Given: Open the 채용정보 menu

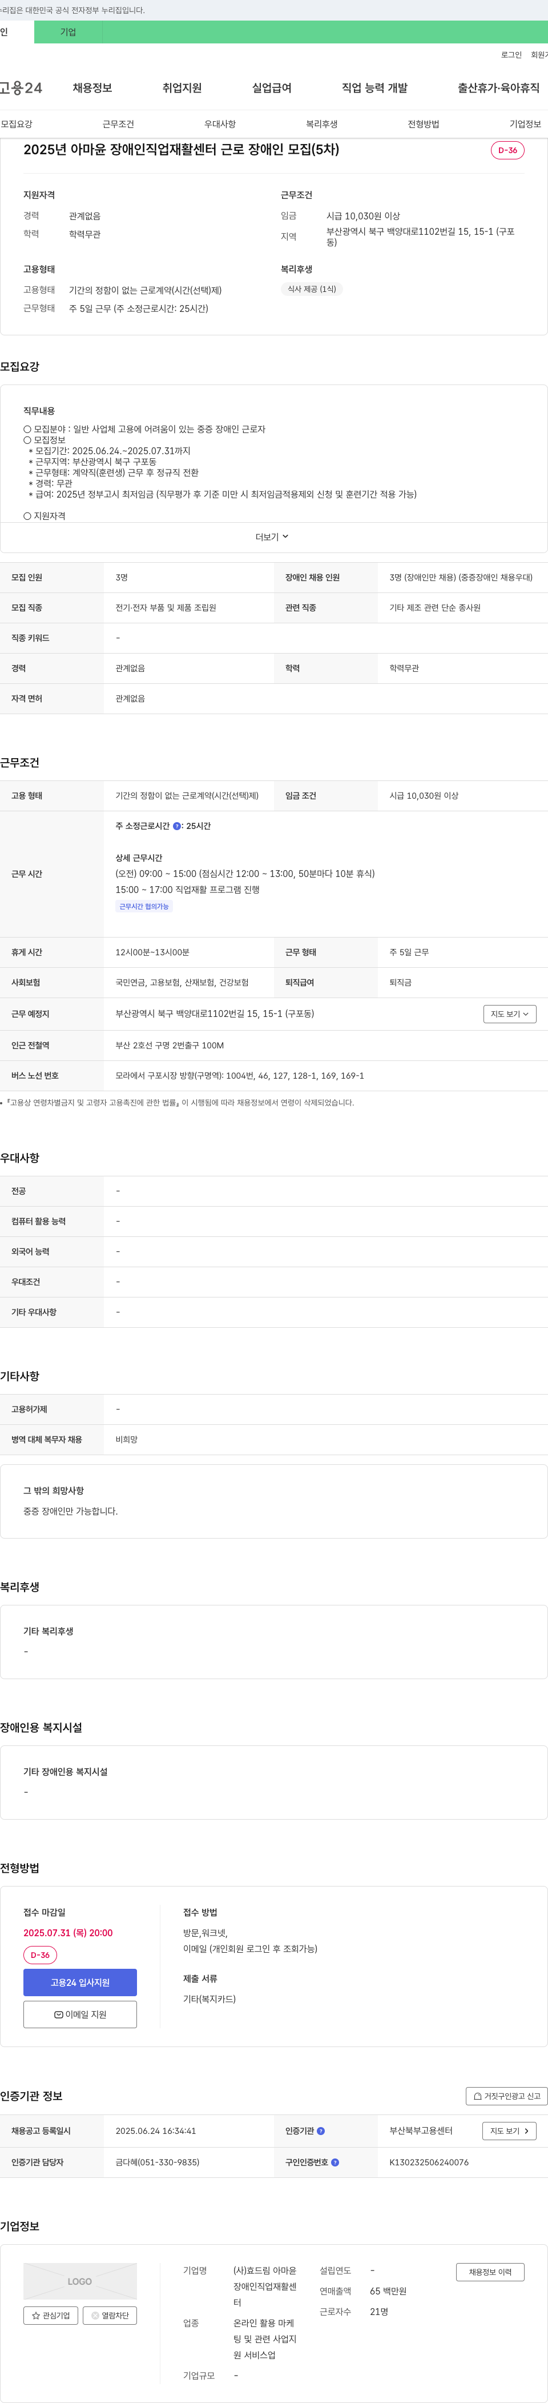Looking at the screenshot, I should tap(92, 87).
